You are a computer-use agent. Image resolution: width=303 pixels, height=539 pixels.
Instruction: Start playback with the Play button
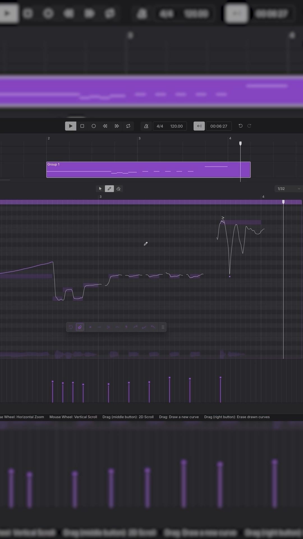click(71, 126)
